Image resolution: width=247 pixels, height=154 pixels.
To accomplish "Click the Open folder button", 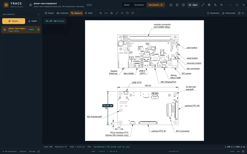I will tap(193, 5).
